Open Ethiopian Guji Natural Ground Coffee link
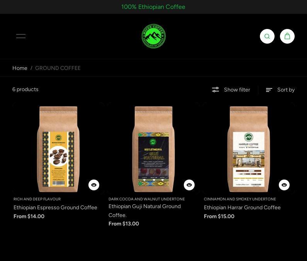The height and width of the screenshot is (261, 307). pyautogui.click(x=145, y=211)
